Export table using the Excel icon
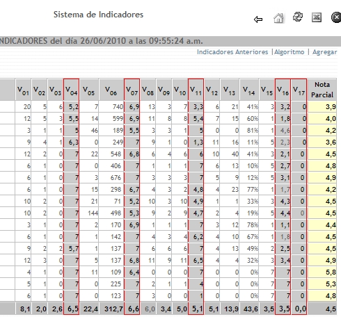 point(317,17)
